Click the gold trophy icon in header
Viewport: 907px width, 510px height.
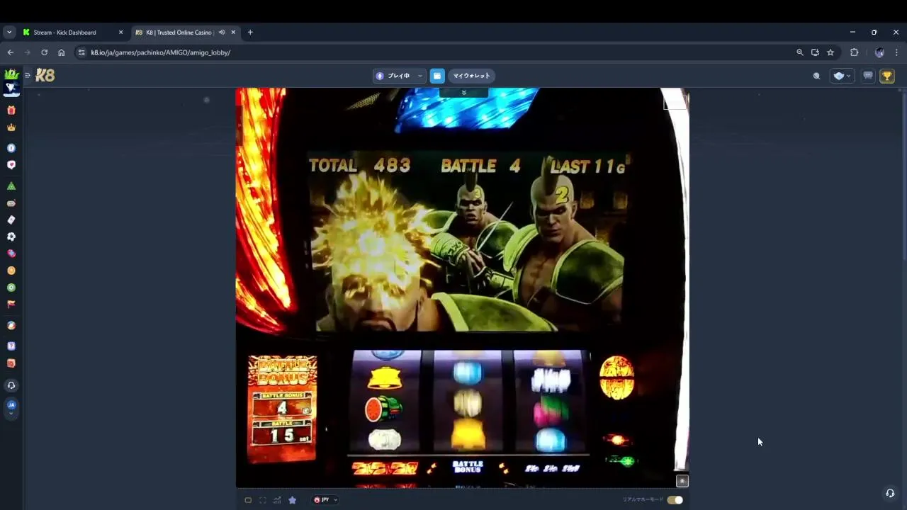point(887,76)
